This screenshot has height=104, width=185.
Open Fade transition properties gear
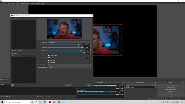click(x=155, y=85)
